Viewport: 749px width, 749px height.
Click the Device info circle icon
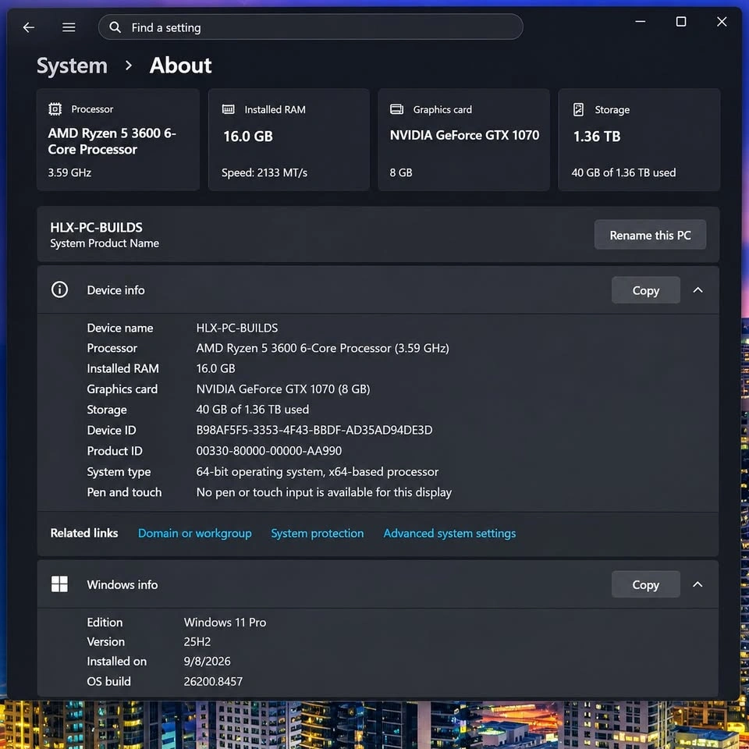[60, 289]
